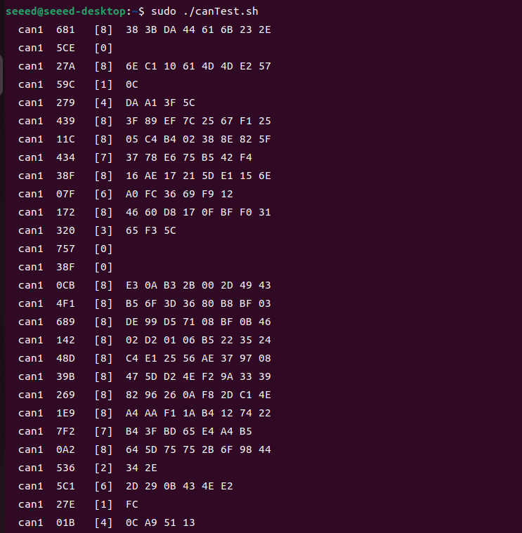Click the 27A frame ID
Screen dimensions: 522x533
click(65, 66)
